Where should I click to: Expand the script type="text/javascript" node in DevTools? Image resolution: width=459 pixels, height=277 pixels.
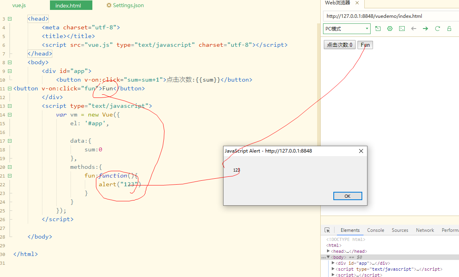(333, 269)
